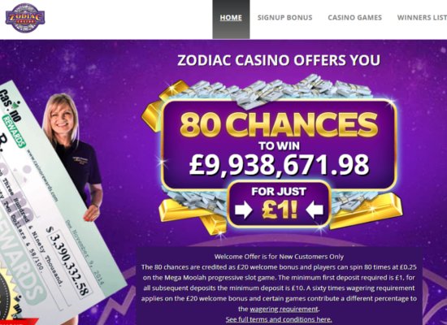Image resolution: width=447 pixels, height=325 pixels.
Task: Click the Zodiac Casino logo
Action: [25, 18]
